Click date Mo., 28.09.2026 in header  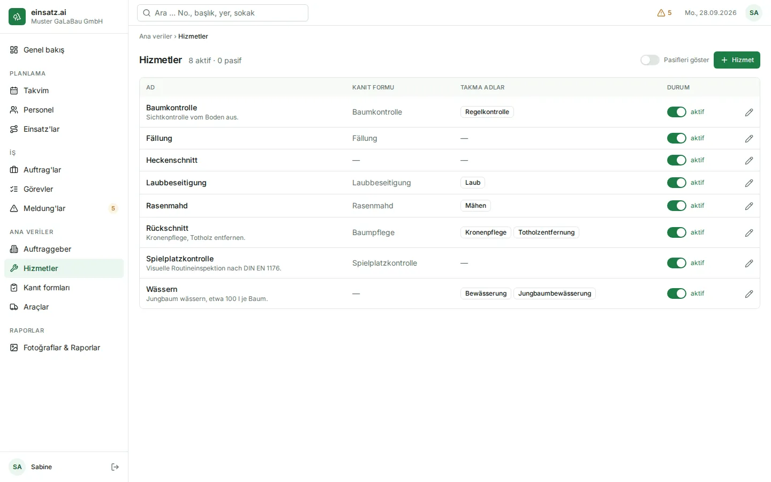(x=710, y=13)
